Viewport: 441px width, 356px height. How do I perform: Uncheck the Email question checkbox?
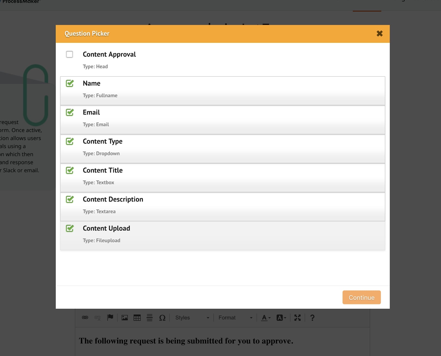point(70,112)
